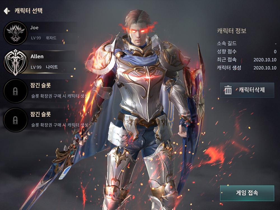
Task: Start the game with 게임 접속
Action: (x=247, y=193)
